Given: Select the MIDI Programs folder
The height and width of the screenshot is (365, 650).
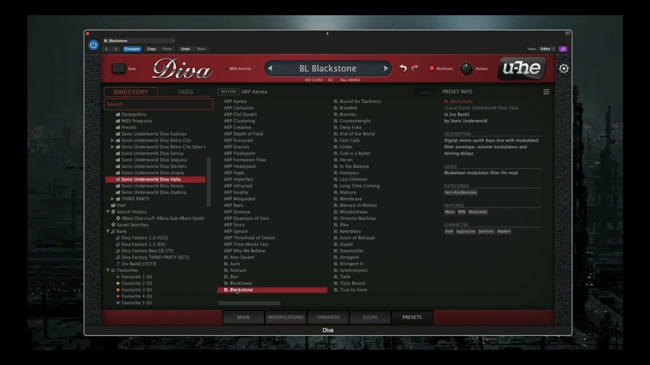Looking at the screenshot, I should (x=137, y=121).
